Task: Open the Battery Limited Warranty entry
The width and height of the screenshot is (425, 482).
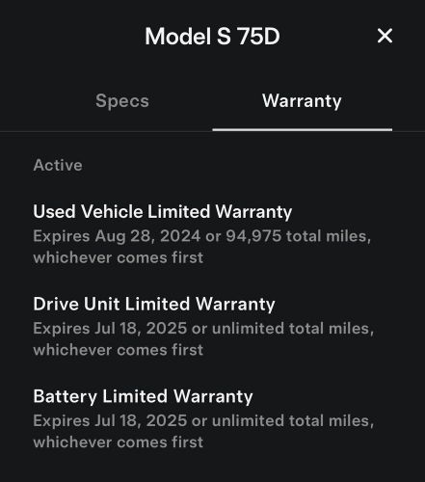Action: point(143,396)
